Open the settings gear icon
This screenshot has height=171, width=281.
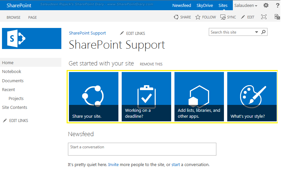point(266,5)
